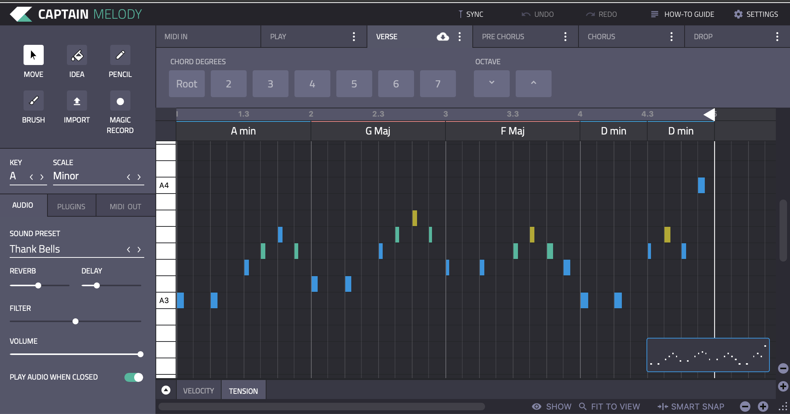Switch to the Pre Chorus tab
Image resolution: width=790 pixels, height=414 pixels.
click(x=525, y=37)
